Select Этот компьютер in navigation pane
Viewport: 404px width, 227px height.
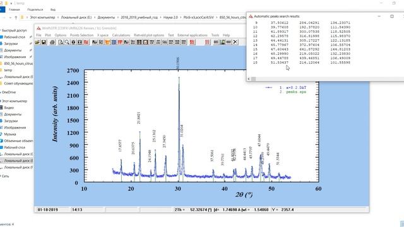coord(15,101)
